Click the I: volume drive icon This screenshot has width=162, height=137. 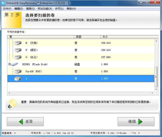click(x=18, y=79)
